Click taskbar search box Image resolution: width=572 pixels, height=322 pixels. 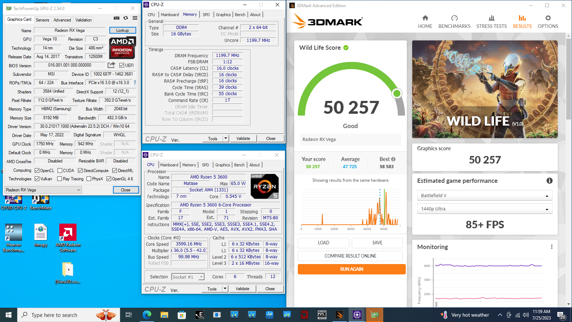pos(68,315)
